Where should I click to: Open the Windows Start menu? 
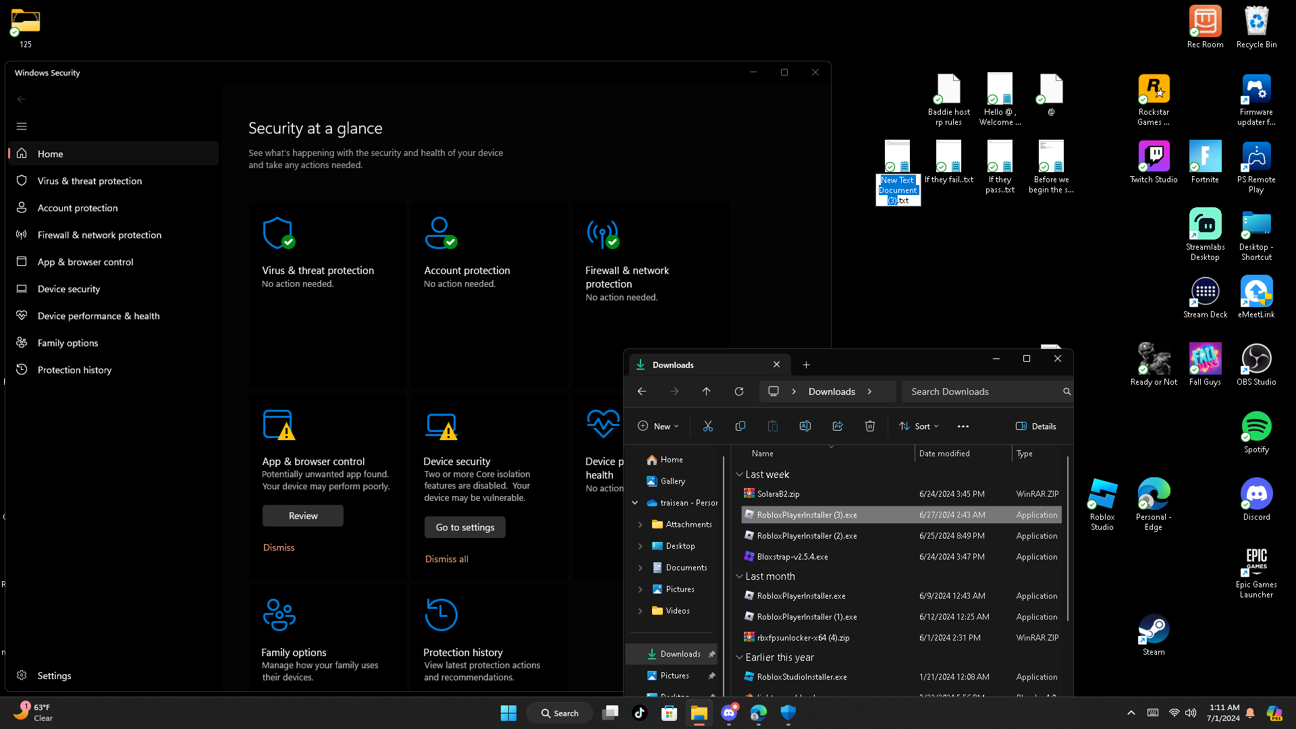pyautogui.click(x=508, y=713)
